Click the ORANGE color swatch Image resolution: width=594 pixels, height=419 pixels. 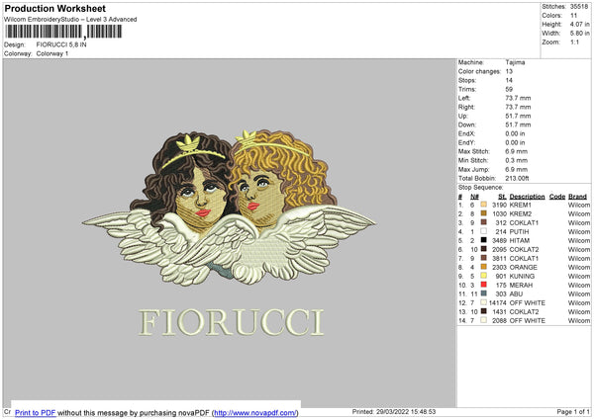point(483,267)
